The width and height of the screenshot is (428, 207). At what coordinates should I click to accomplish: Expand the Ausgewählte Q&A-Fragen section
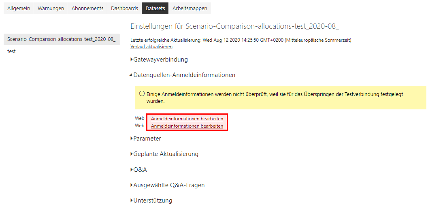[x=168, y=185]
